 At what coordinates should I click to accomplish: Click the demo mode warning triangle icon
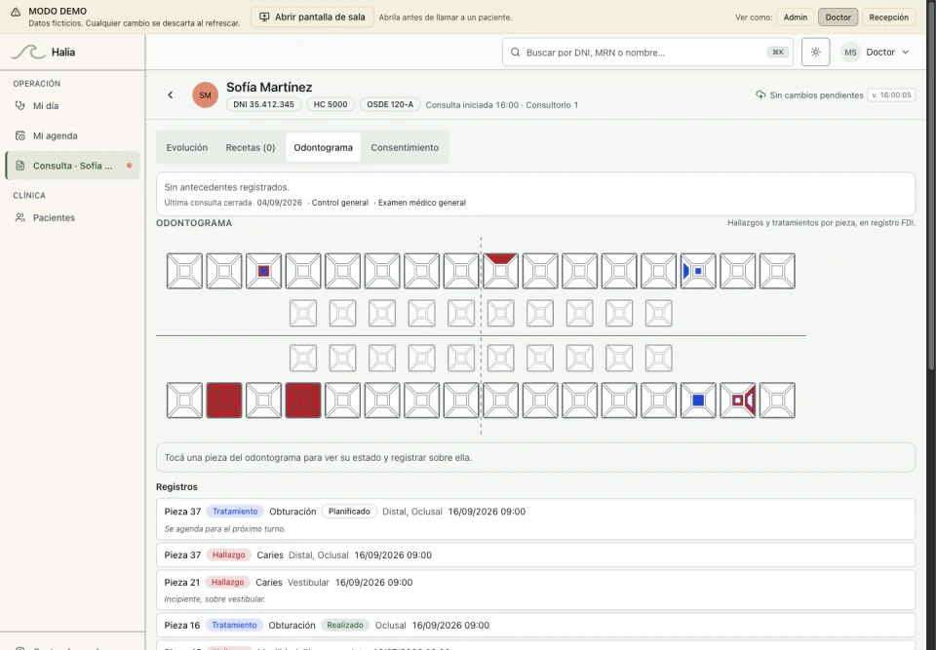point(16,12)
